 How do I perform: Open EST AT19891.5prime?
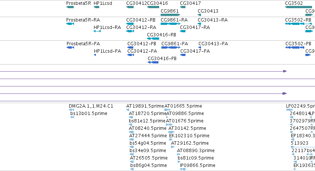tap(145, 106)
